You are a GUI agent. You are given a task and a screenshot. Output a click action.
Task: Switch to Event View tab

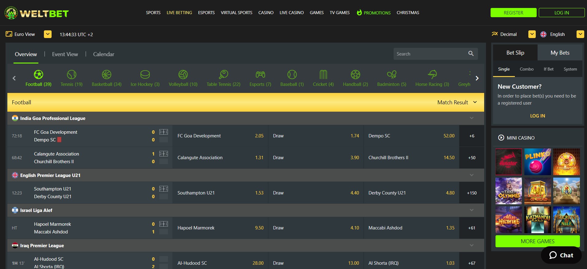pos(65,54)
